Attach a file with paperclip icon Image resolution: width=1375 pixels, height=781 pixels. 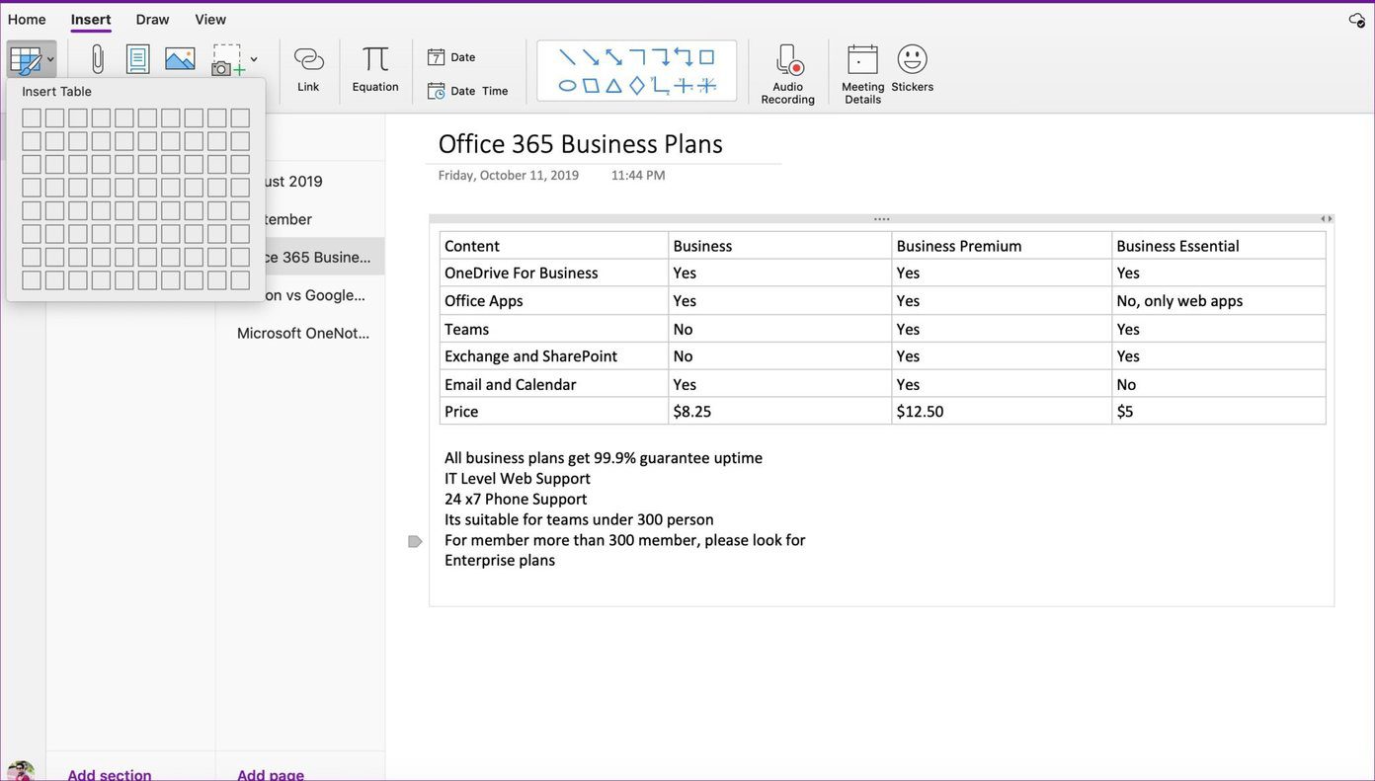(x=97, y=59)
